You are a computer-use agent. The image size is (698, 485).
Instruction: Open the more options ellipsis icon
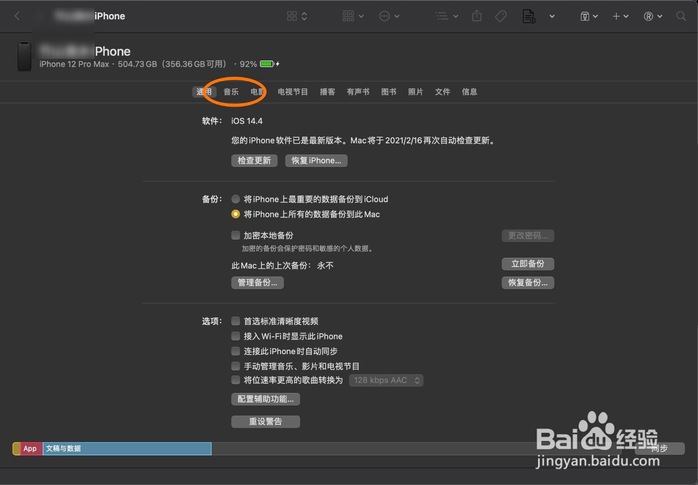tap(384, 16)
